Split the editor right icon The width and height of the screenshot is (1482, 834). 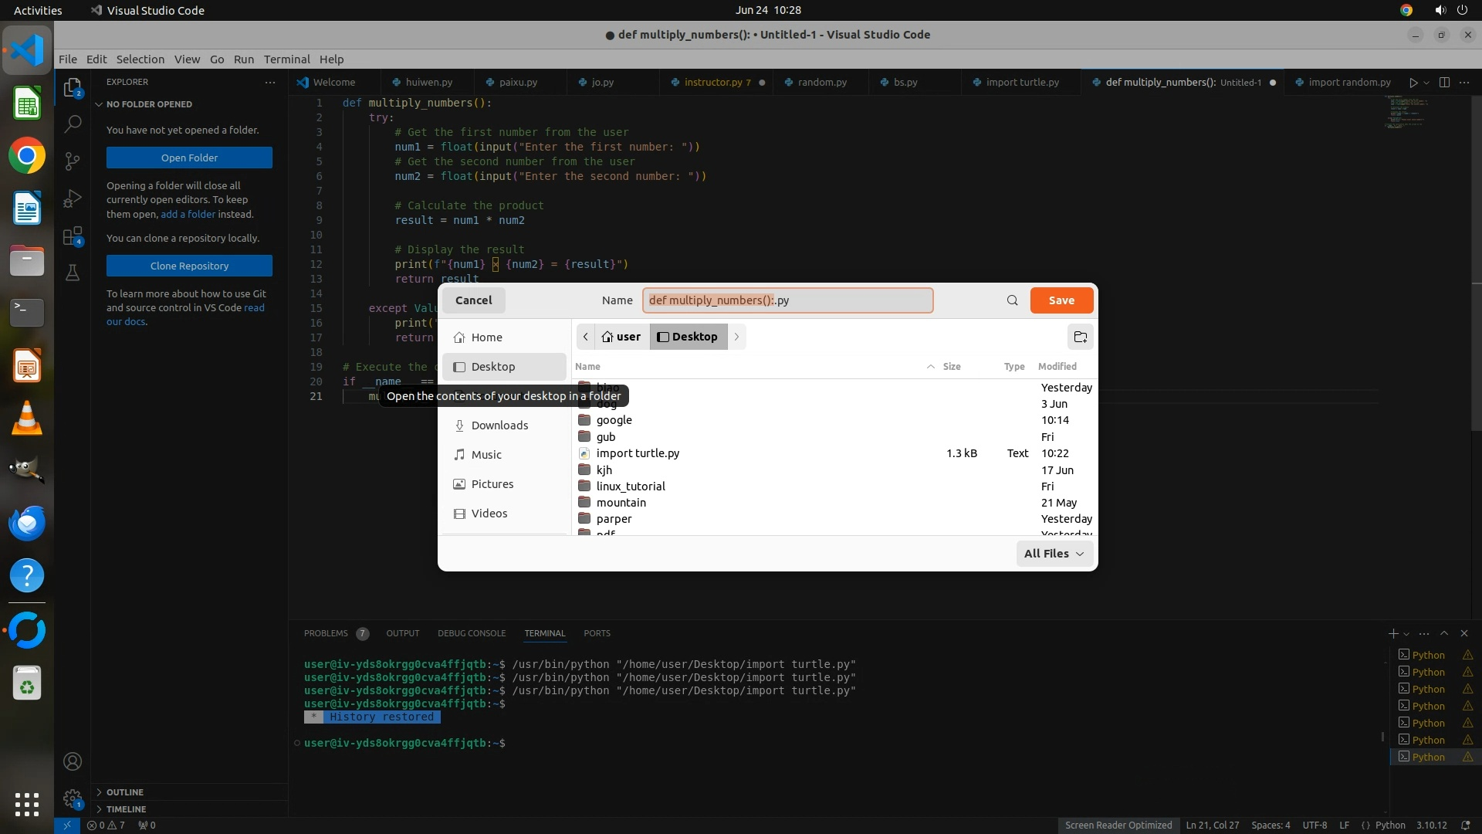coord(1444,83)
